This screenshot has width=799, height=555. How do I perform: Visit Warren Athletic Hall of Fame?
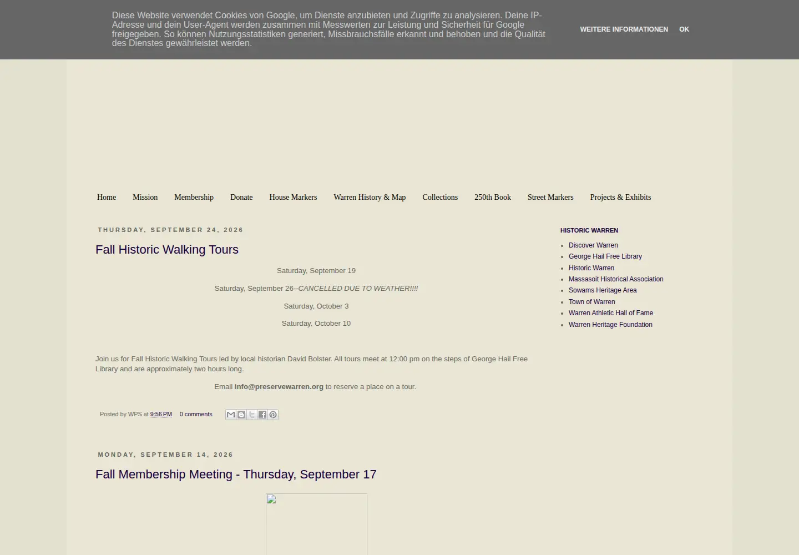tap(611, 313)
